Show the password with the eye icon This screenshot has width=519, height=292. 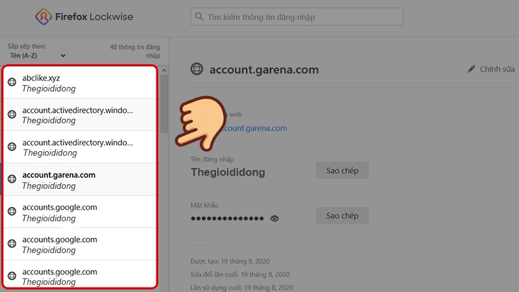tap(274, 219)
